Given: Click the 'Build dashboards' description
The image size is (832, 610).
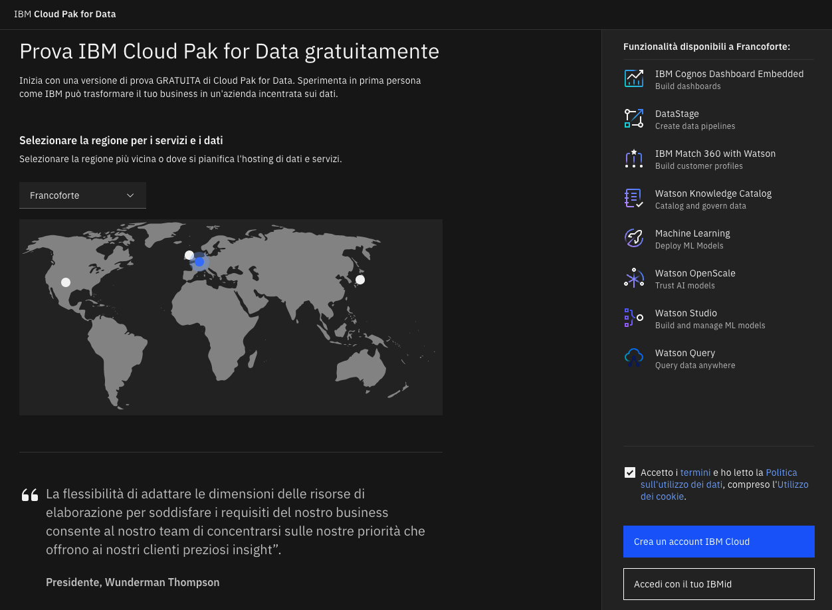Looking at the screenshot, I should click(688, 86).
